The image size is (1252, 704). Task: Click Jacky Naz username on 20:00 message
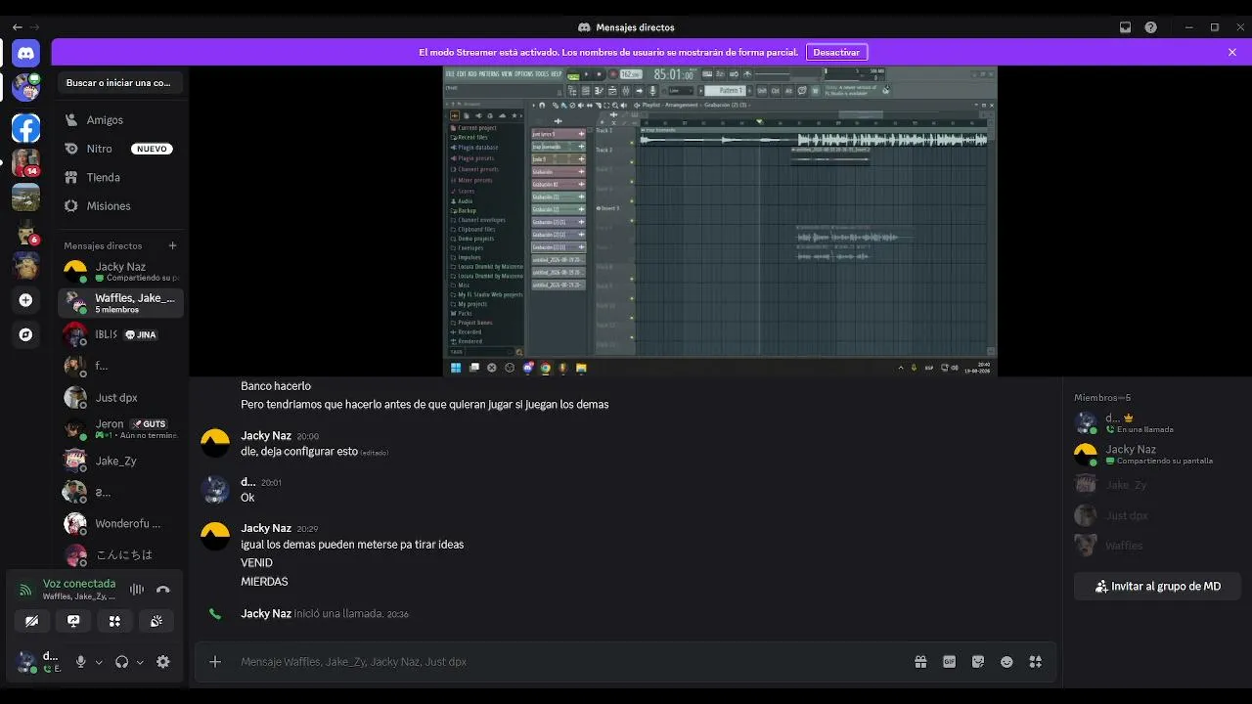pos(266,435)
